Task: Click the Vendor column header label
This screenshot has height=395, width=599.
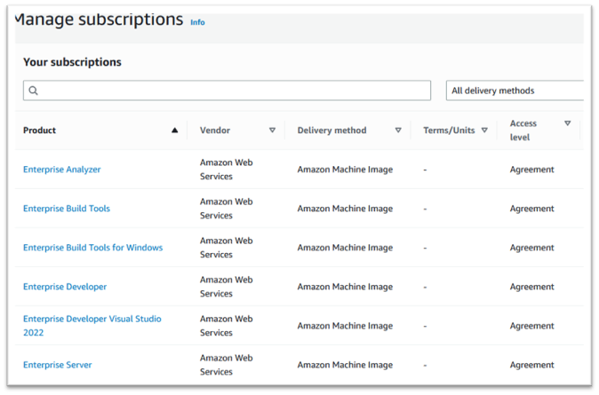Action: click(x=215, y=130)
